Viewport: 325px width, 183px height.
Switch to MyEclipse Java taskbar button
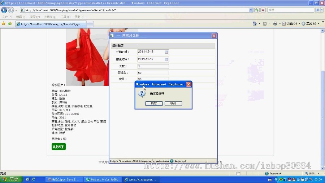[64, 179]
